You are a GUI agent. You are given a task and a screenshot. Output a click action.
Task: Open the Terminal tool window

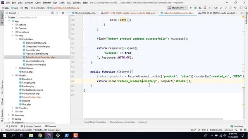[x=51, y=126]
